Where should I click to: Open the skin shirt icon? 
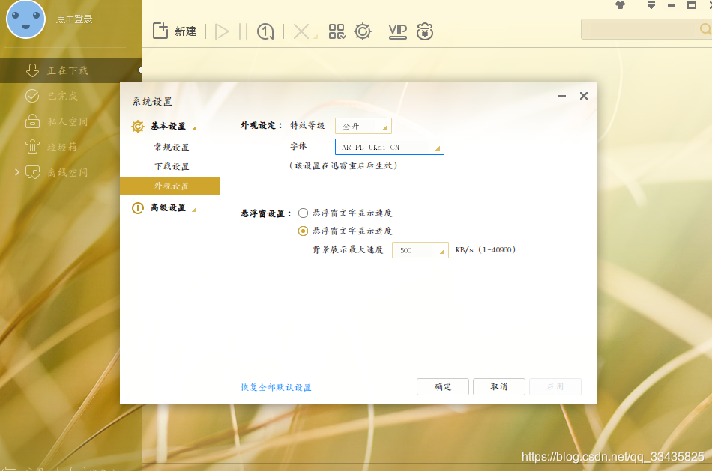(x=621, y=5)
